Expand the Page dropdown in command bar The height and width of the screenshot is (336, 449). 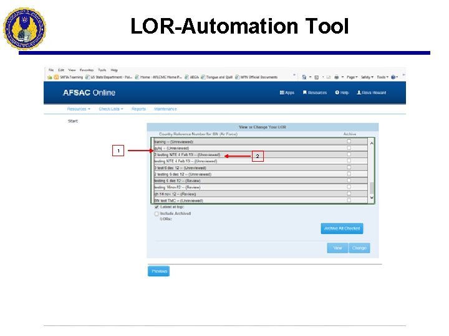coord(352,77)
